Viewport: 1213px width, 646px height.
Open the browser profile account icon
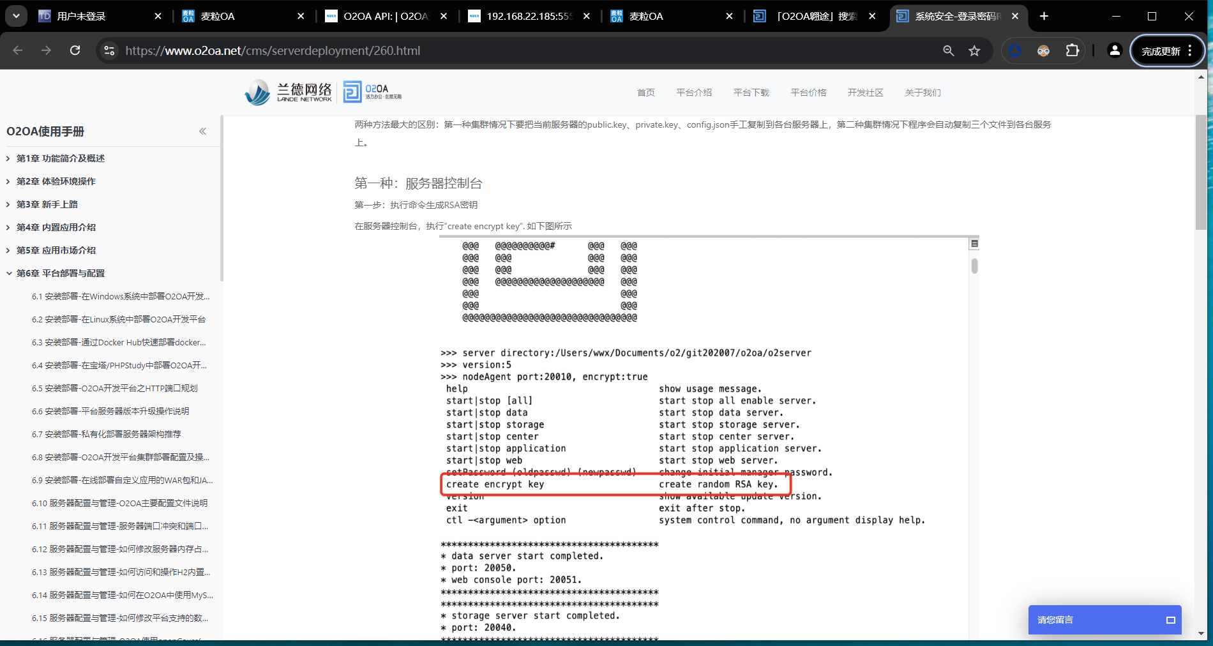pyautogui.click(x=1115, y=50)
